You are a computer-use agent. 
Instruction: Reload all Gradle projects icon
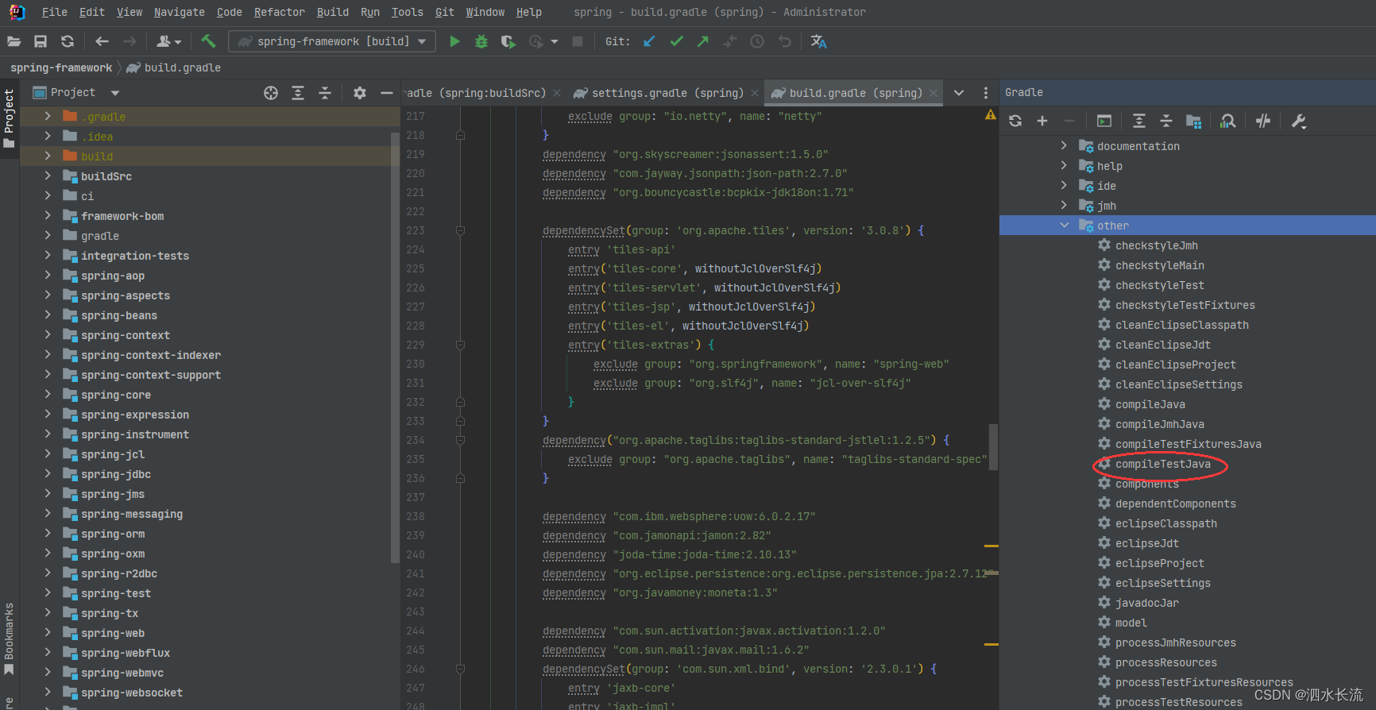pyautogui.click(x=1015, y=121)
